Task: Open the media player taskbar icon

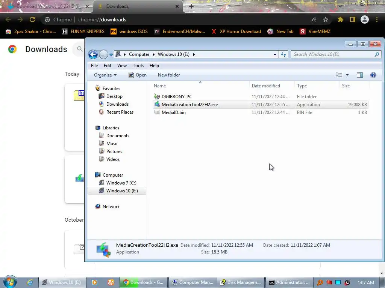Action: click(94, 282)
